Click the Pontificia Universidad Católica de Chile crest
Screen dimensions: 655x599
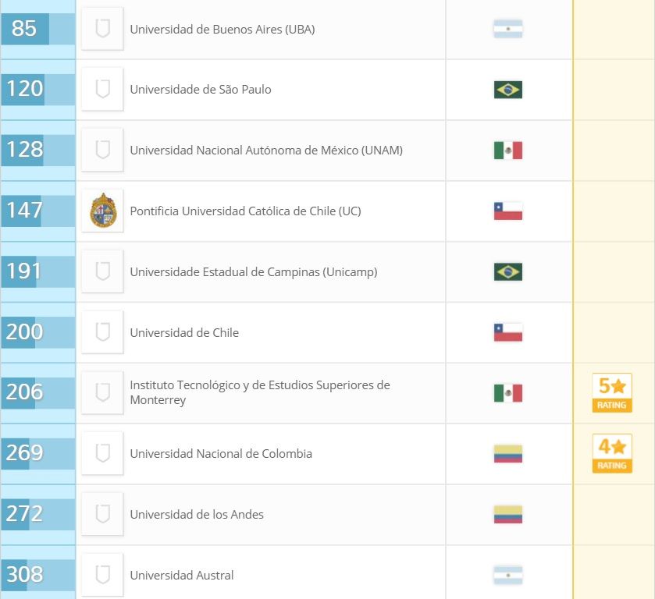point(102,211)
